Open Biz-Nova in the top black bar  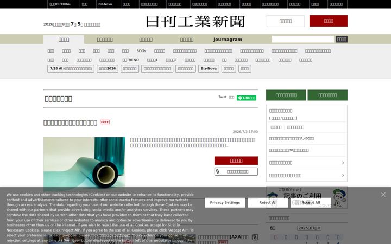pos(105,4)
